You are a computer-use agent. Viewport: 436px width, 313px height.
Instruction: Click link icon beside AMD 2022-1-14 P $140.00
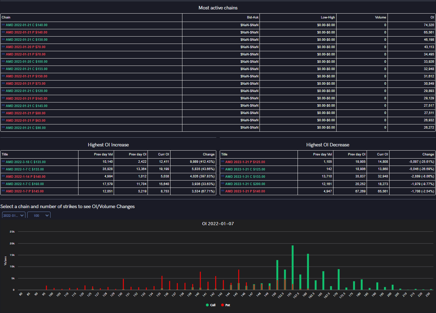(3, 176)
